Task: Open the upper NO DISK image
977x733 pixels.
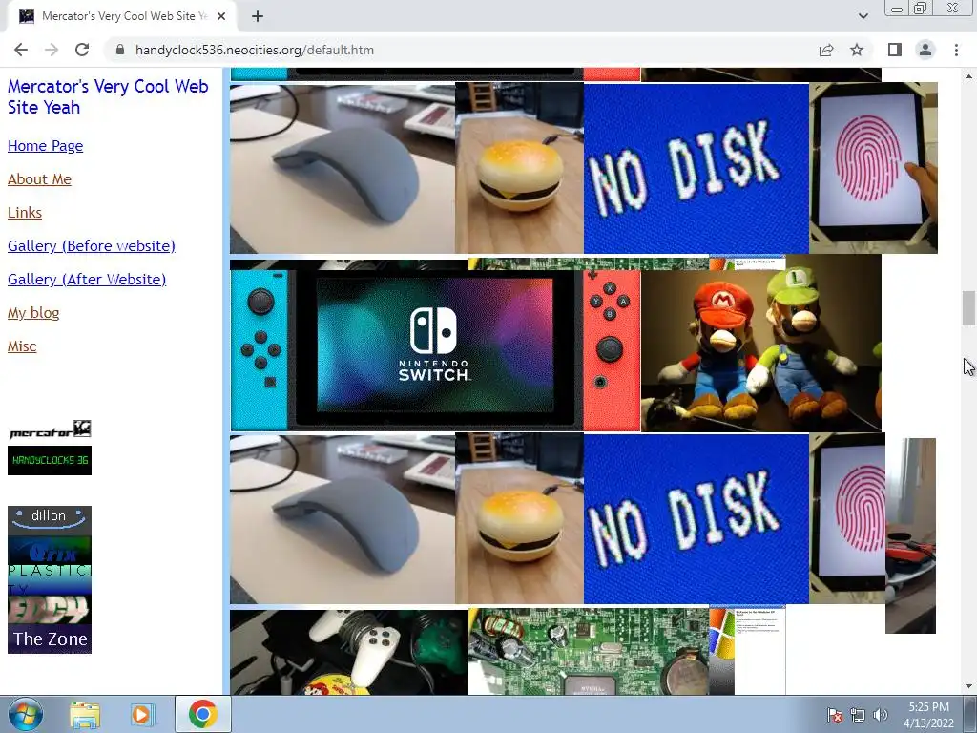Action: [696, 168]
